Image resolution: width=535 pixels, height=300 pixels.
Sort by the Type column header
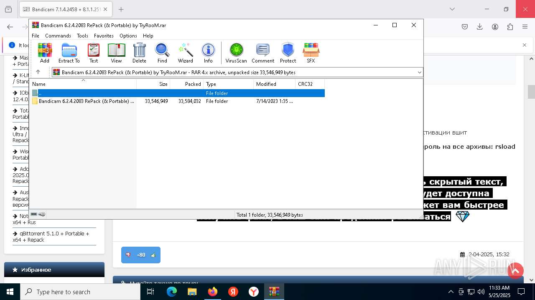pyautogui.click(x=228, y=84)
